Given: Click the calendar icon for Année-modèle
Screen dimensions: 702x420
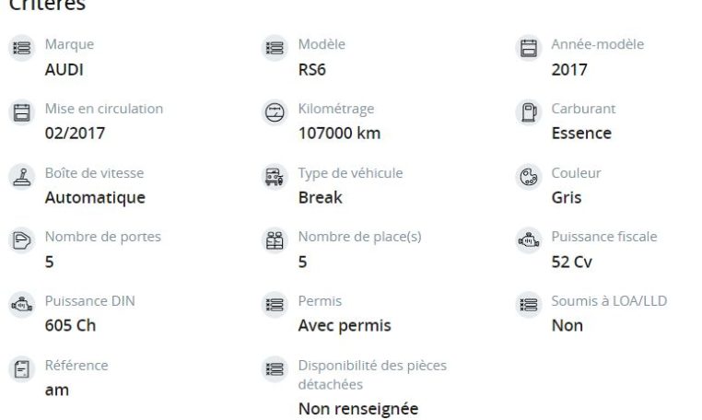Looking at the screenshot, I should [529, 48].
